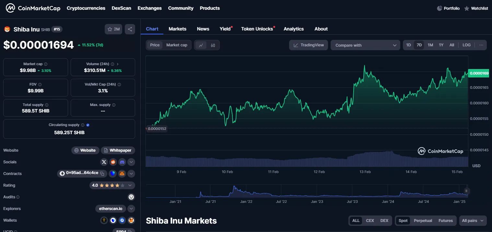The image size is (492, 232).
Task: Switch chart view to Market cap
Action: tap(177, 45)
